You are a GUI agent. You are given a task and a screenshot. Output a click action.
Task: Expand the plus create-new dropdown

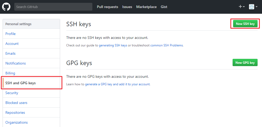point(242,7)
